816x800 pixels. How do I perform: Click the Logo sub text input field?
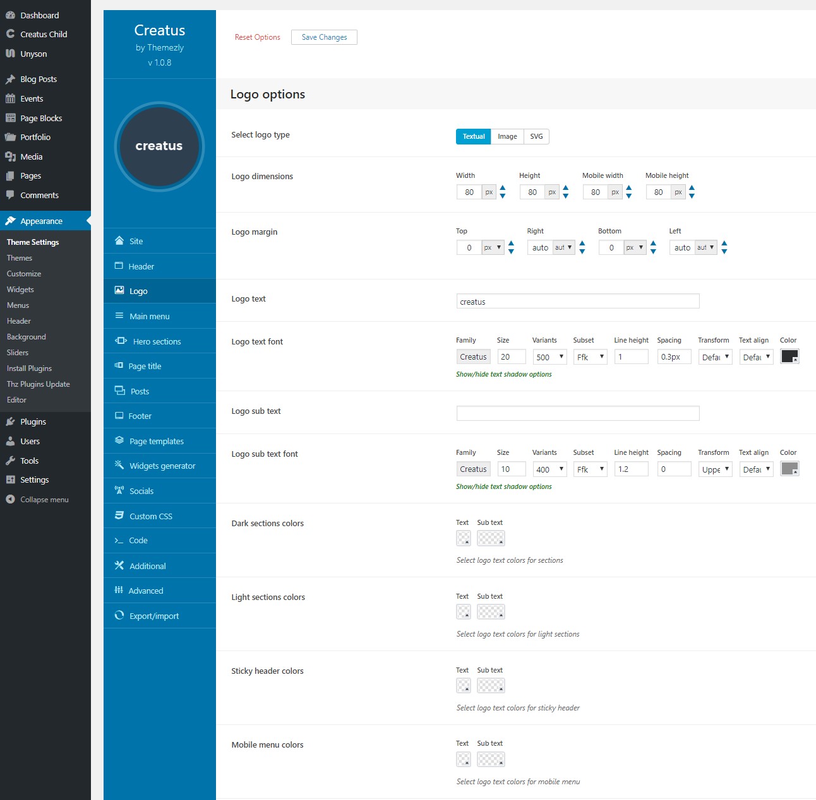(x=577, y=413)
